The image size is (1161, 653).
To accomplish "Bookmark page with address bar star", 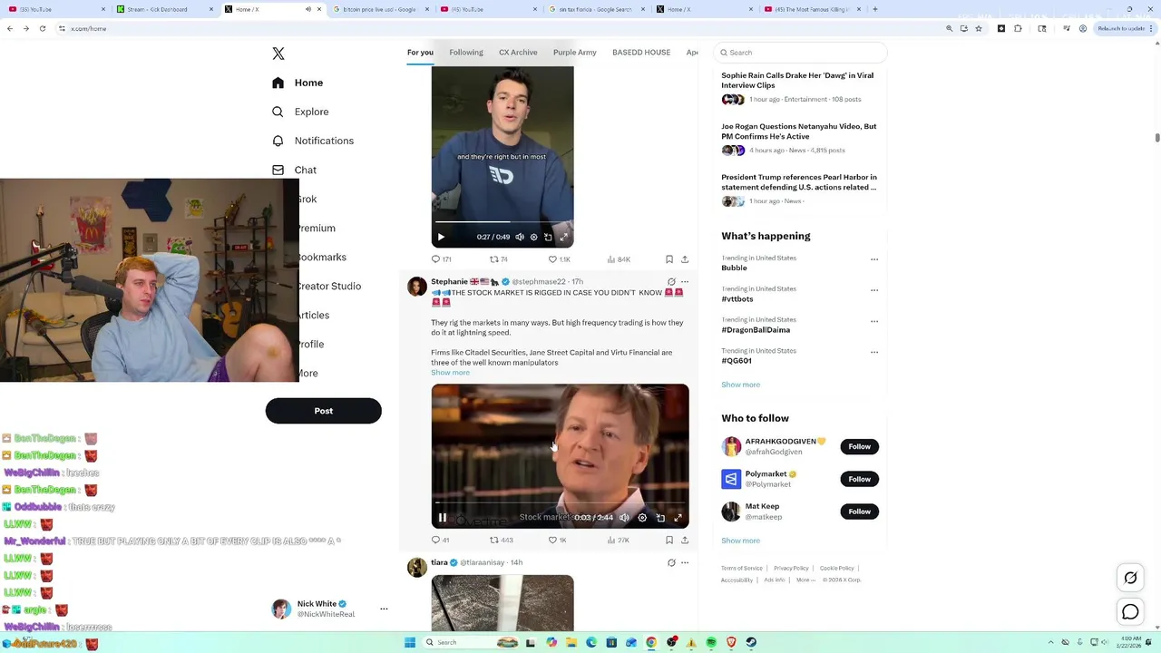I will click(x=979, y=28).
